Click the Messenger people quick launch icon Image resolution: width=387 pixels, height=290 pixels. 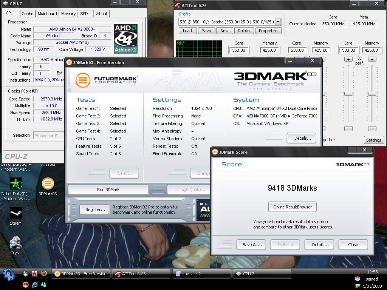click(44, 285)
